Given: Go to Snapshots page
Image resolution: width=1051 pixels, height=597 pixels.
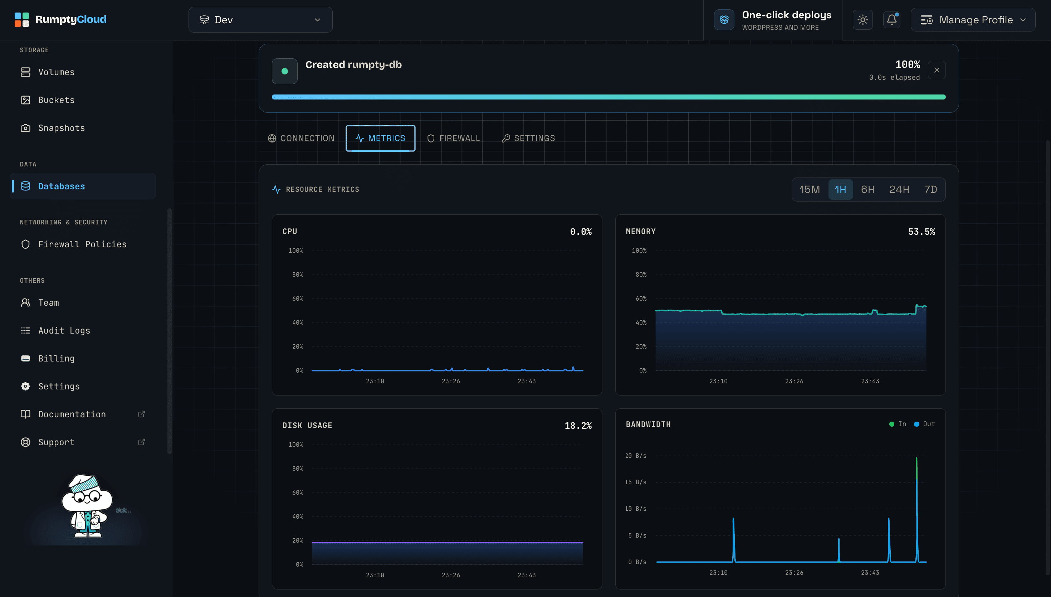Looking at the screenshot, I should (x=83, y=128).
